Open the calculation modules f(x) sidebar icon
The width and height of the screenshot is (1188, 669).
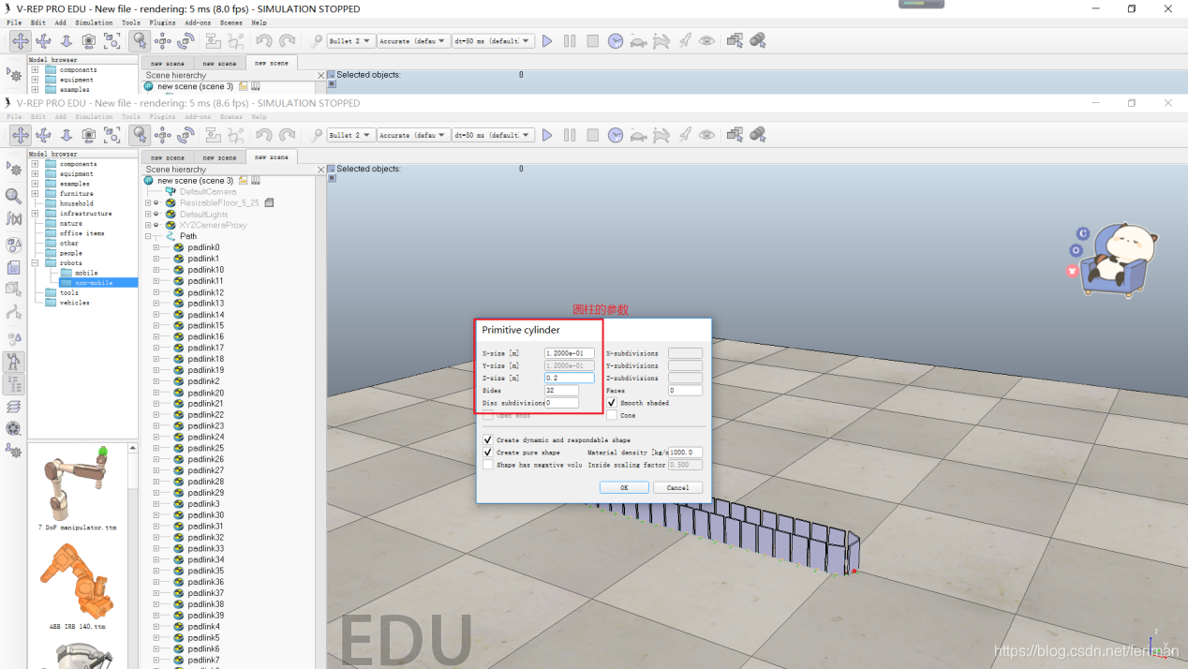[13, 219]
